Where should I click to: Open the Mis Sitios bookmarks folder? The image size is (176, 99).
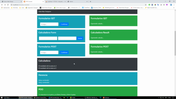pyautogui.click(x=15, y=8)
